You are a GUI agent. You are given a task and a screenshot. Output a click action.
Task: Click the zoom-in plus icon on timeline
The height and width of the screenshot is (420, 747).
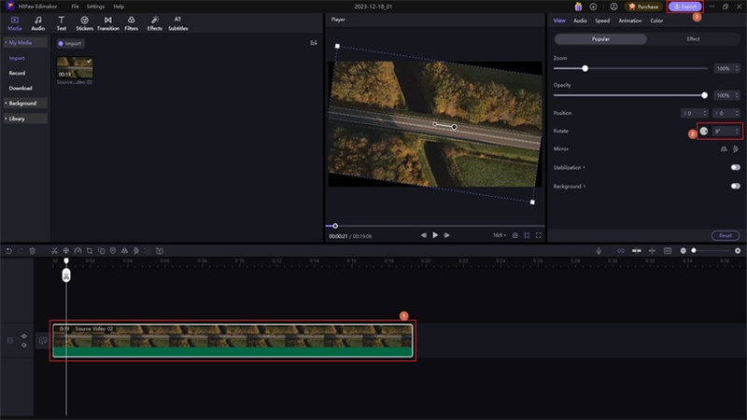point(738,250)
